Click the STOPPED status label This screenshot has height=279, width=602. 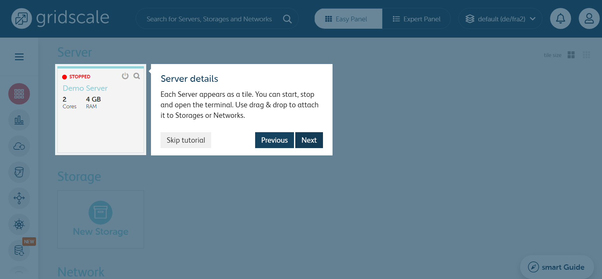click(x=80, y=77)
